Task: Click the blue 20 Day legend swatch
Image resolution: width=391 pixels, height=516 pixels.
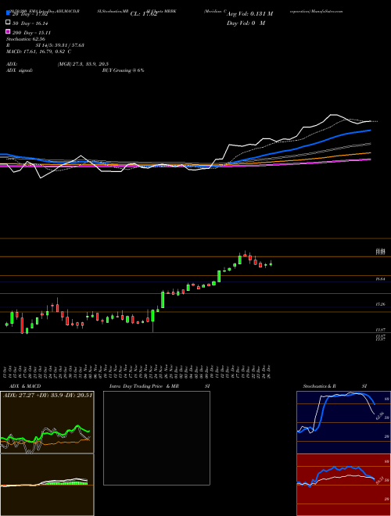Action: point(8,13)
